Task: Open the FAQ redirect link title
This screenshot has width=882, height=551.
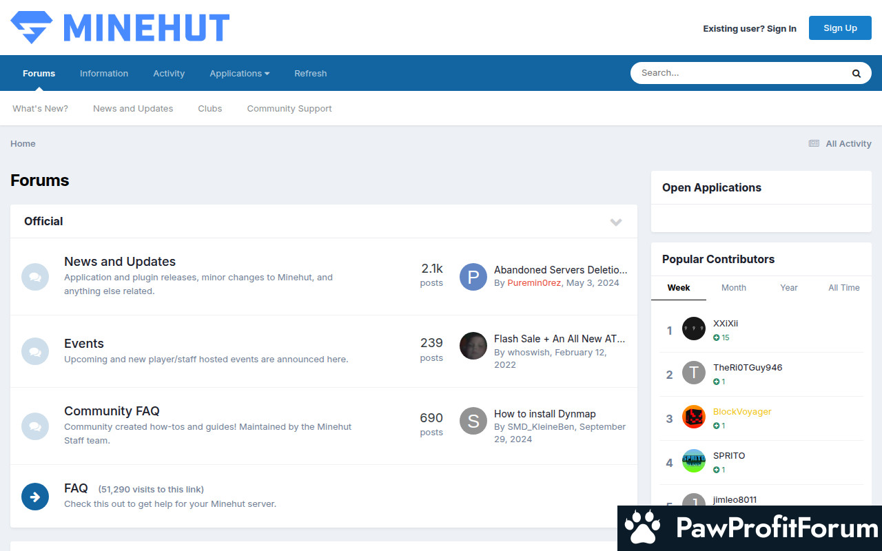Action: 76,488
